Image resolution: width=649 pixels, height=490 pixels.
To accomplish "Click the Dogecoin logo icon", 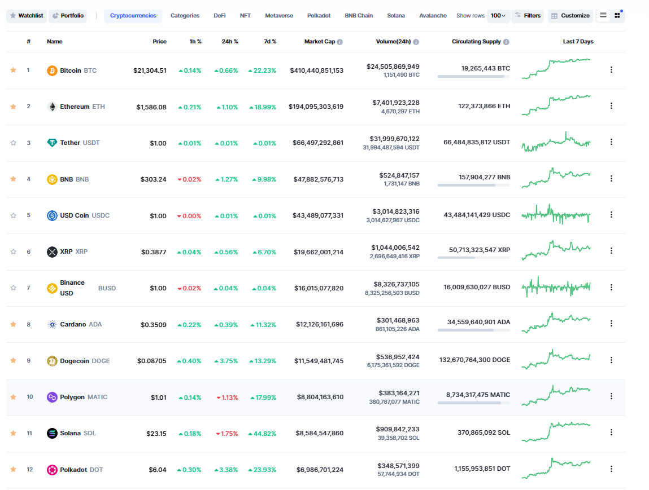I will click(52, 361).
